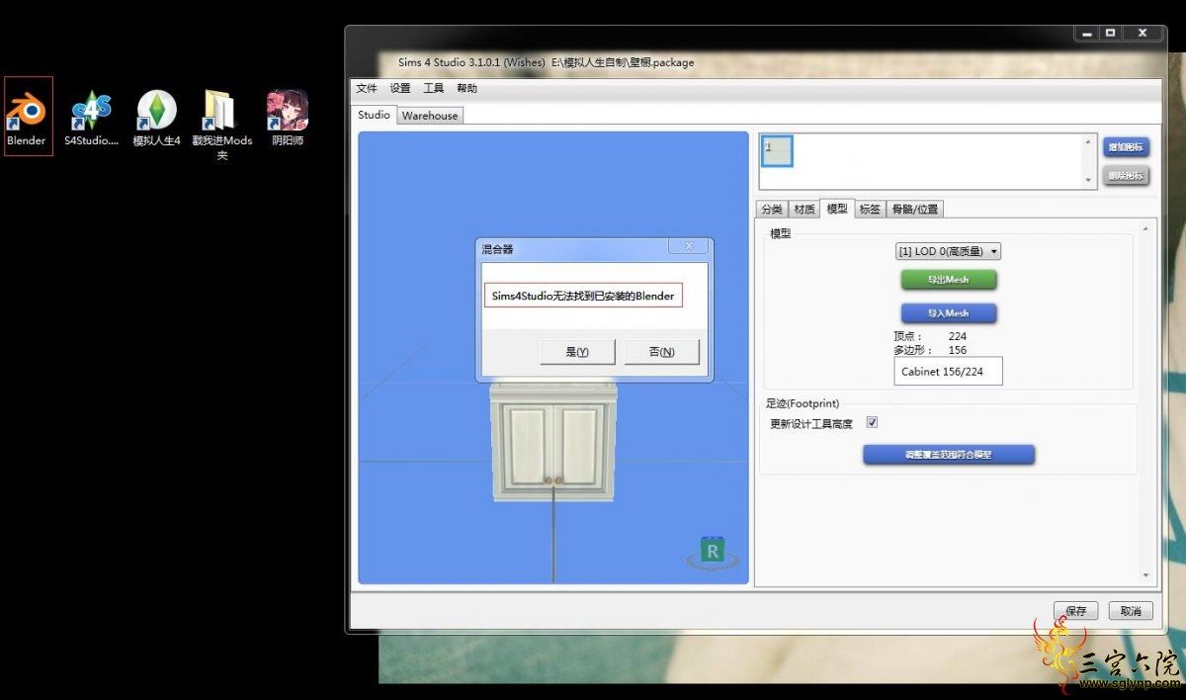Click the 顶点 value 224
This screenshot has height=700, width=1186.
click(957, 336)
